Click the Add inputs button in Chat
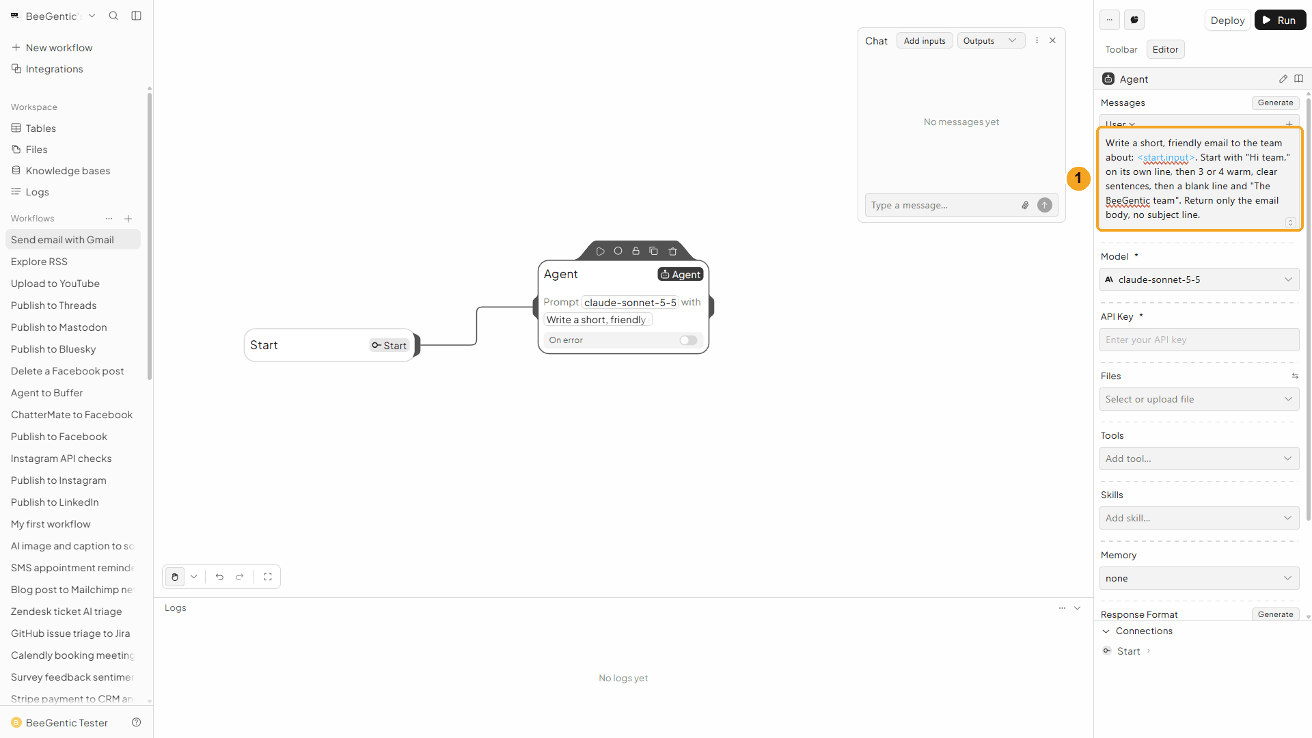 click(x=925, y=41)
